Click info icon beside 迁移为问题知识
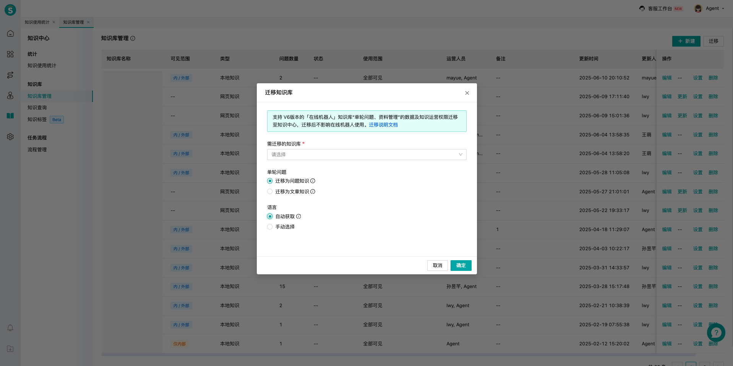Image resolution: width=733 pixels, height=366 pixels. click(313, 181)
